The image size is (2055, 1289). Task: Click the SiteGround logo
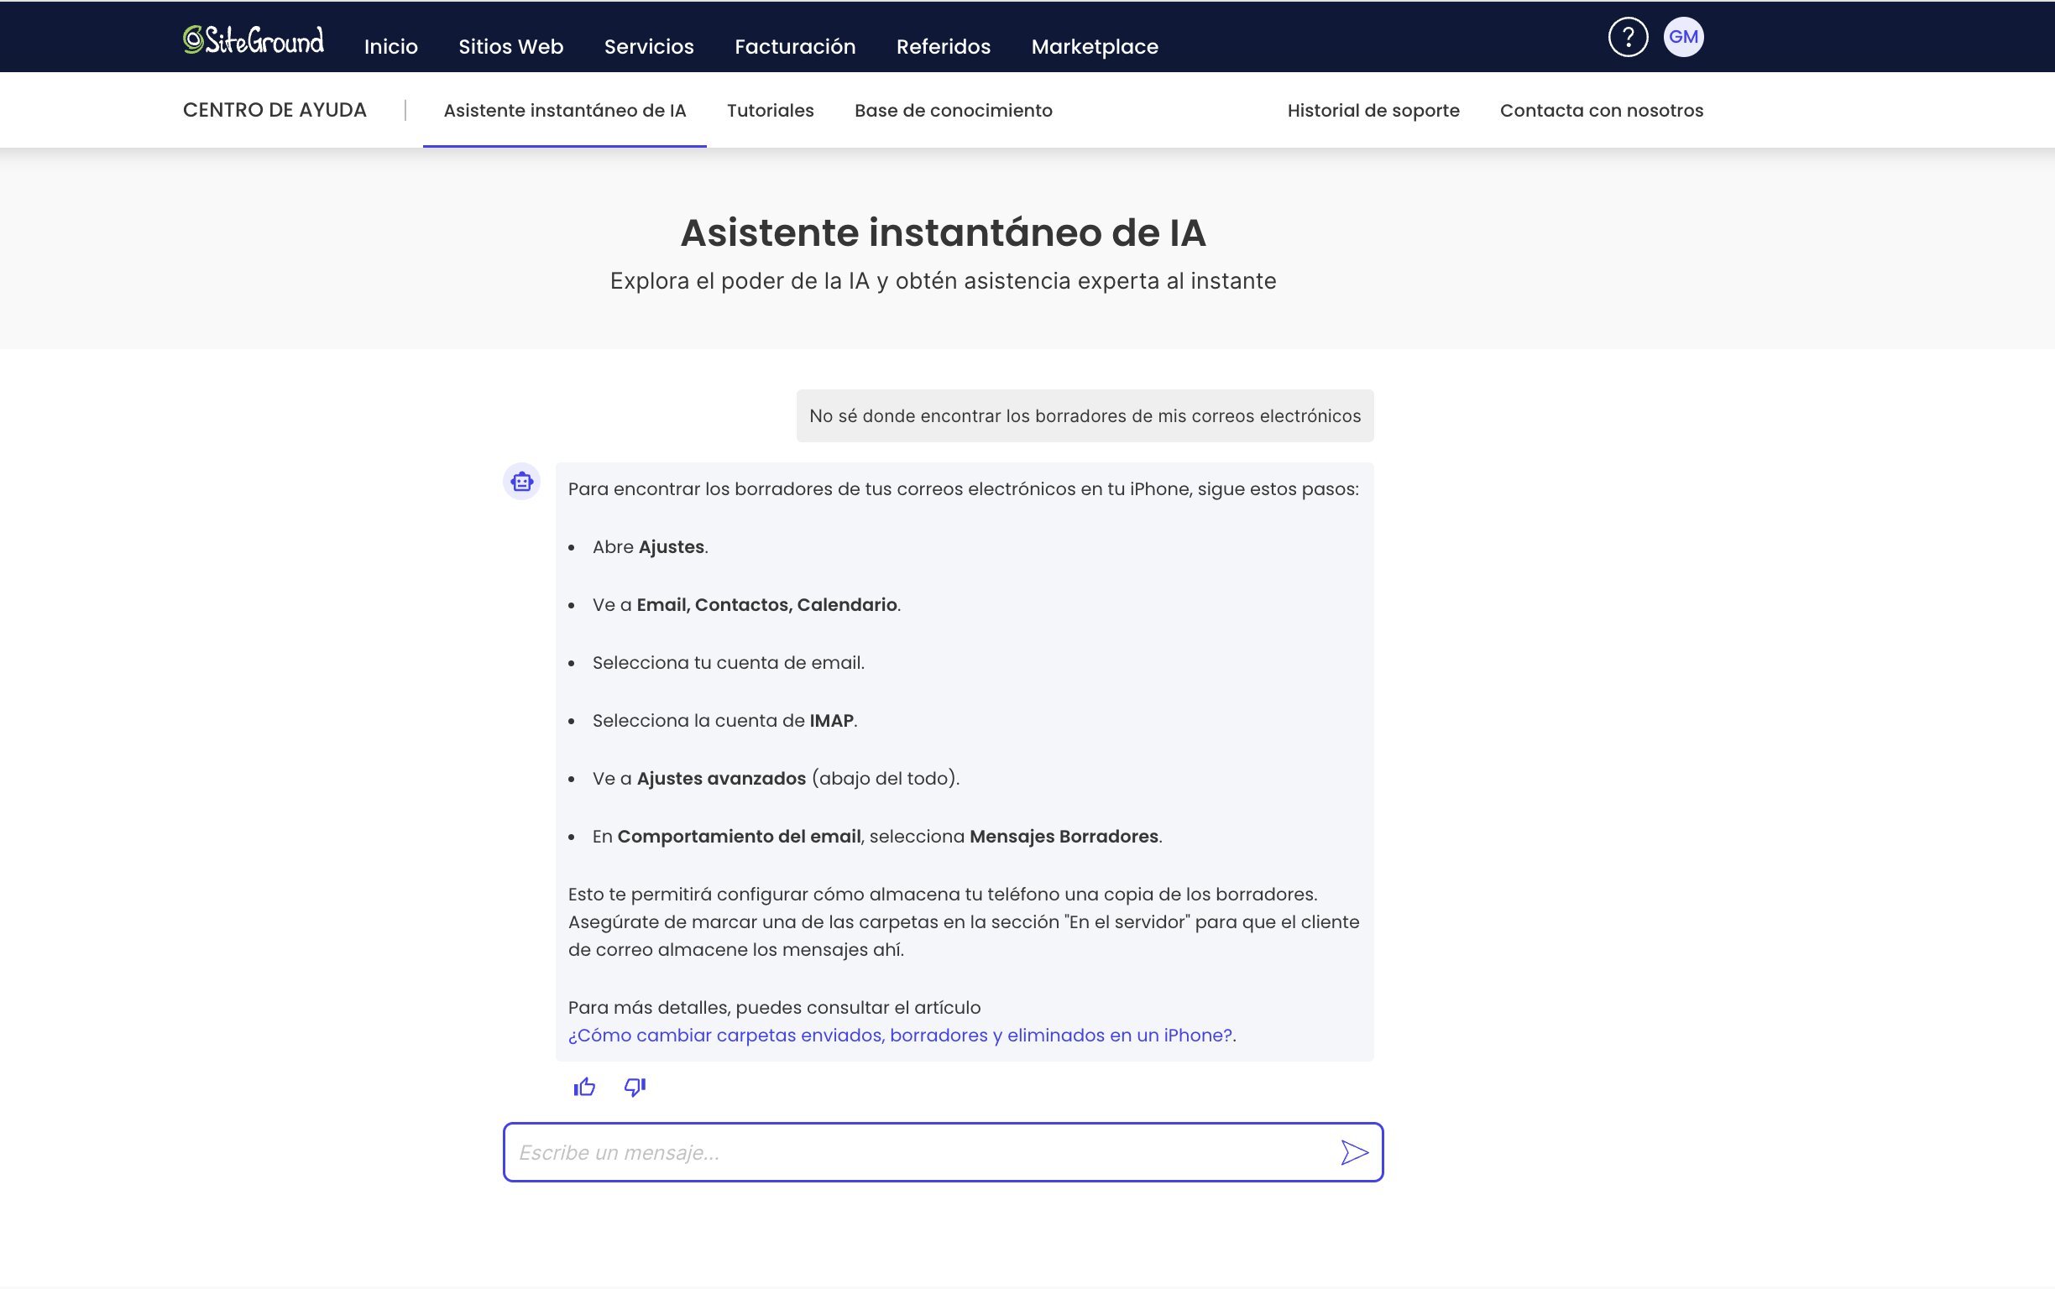point(254,37)
